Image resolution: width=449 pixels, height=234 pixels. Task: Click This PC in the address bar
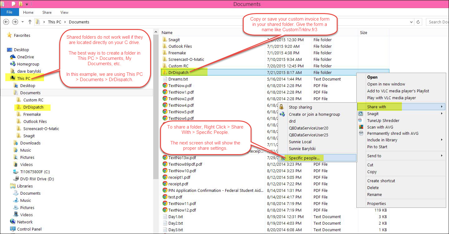[x=54, y=22]
